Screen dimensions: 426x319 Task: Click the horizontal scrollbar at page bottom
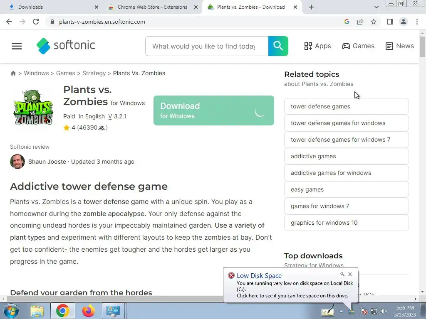click(x=114, y=299)
